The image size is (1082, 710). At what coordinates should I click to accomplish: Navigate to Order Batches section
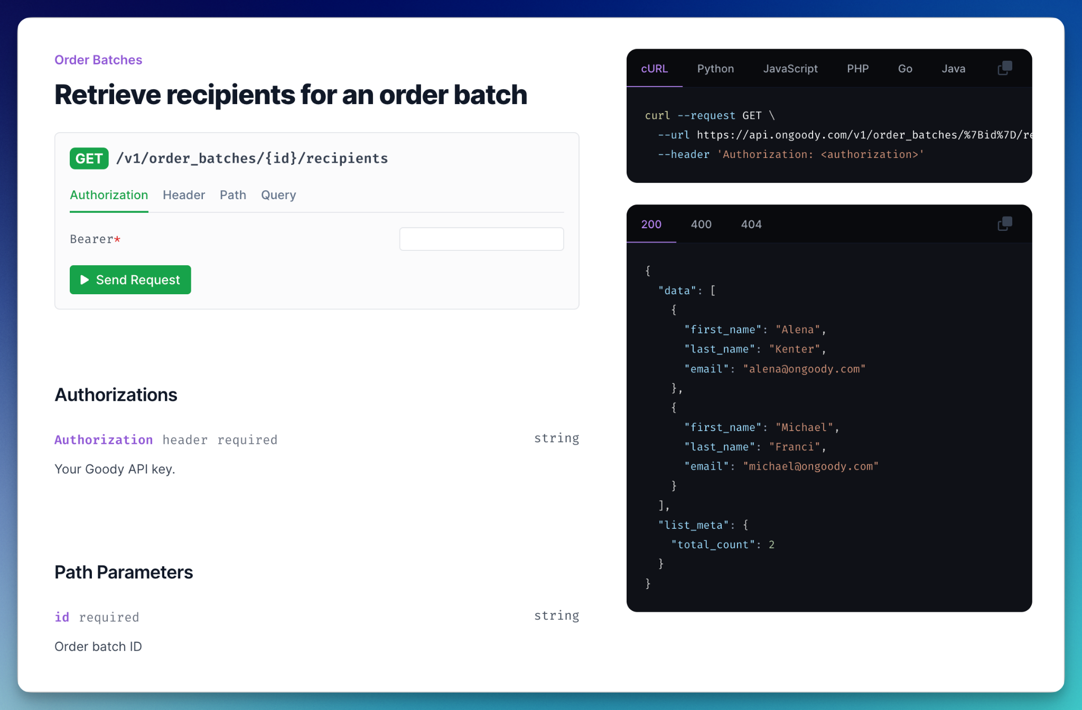98,60
